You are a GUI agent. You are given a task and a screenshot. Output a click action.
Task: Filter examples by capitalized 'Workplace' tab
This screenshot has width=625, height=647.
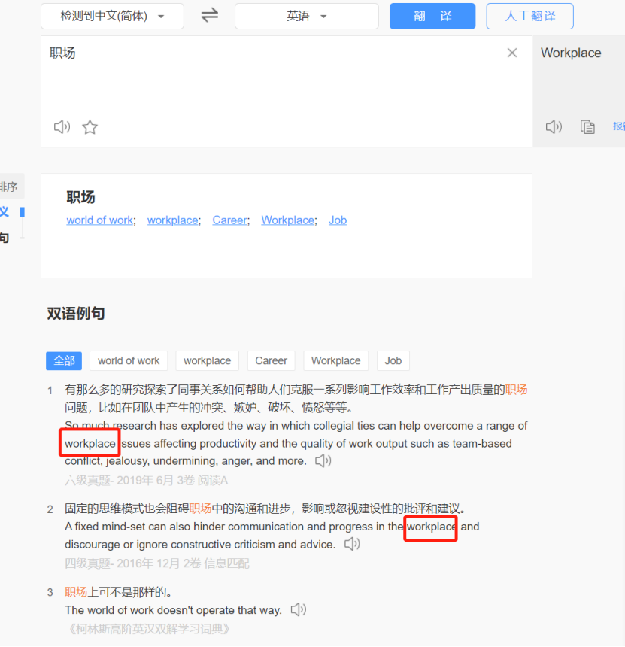point(335,360)
